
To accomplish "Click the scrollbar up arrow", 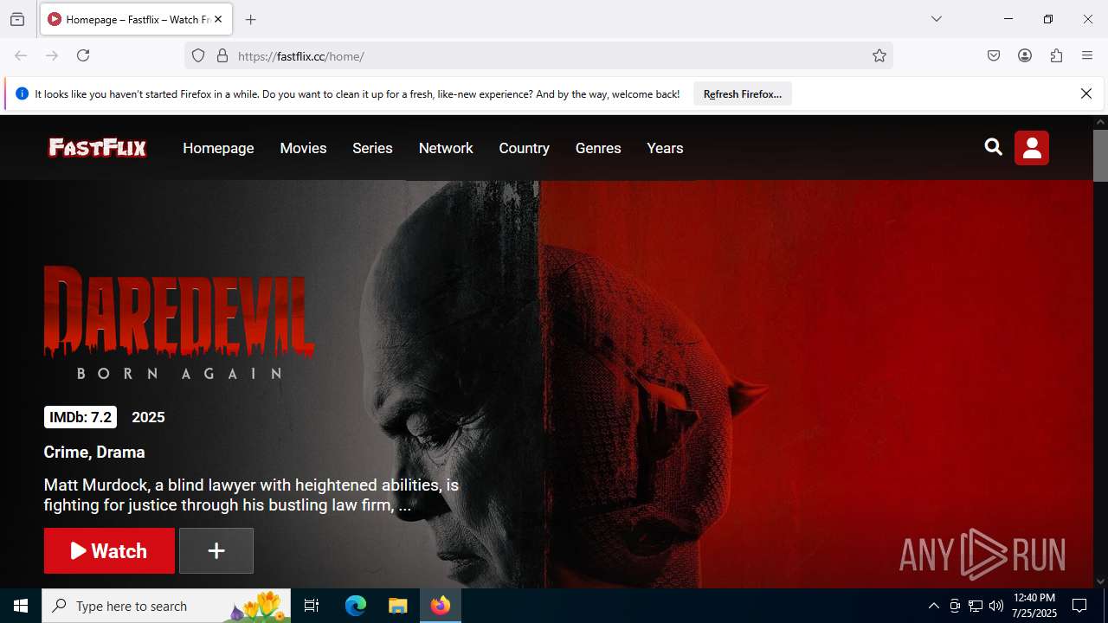I will pyautogui.click(x=1100, y=122).
